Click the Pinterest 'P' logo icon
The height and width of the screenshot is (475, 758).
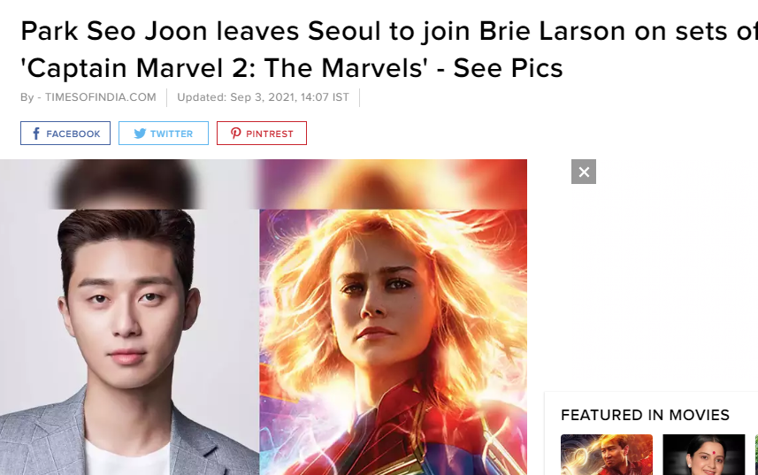236,134
